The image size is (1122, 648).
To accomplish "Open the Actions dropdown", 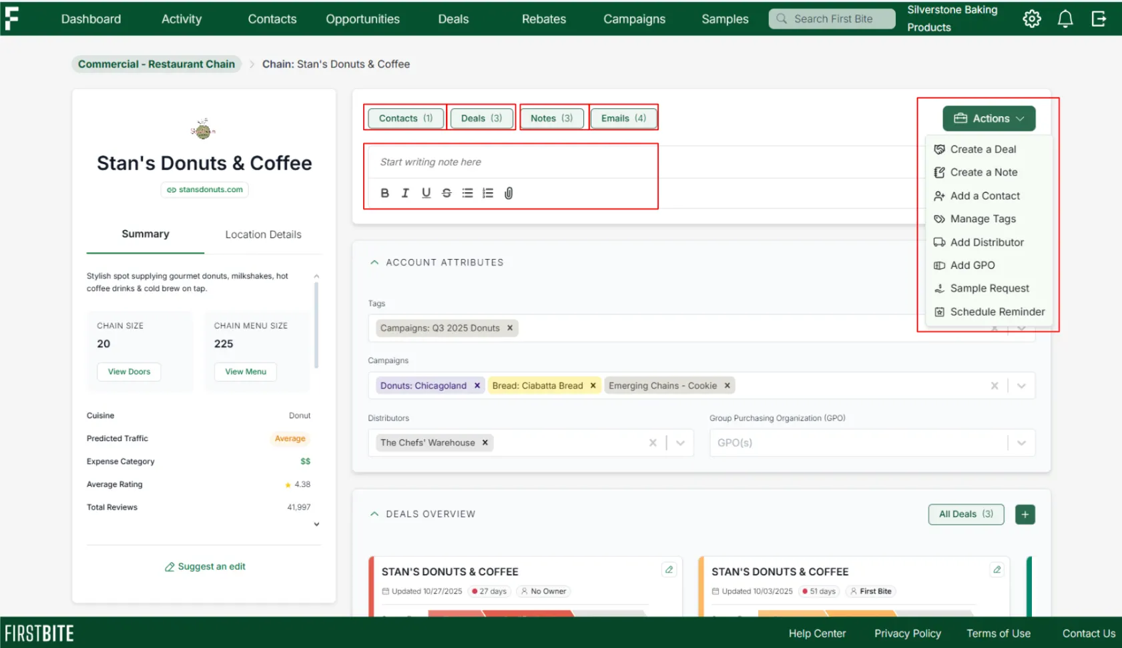I will [989, 119].
